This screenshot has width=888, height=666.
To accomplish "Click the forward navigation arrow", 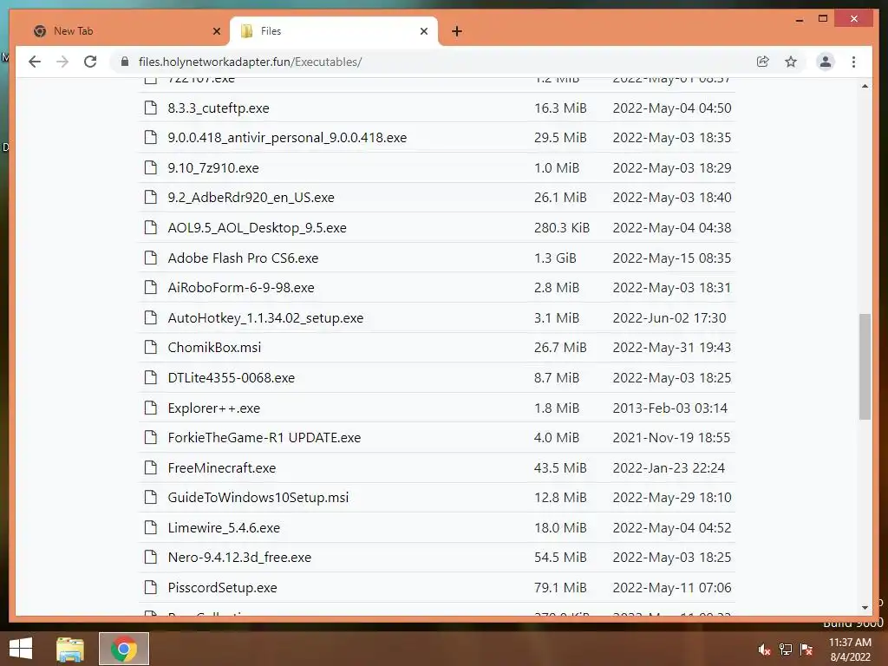I will 62,62.
